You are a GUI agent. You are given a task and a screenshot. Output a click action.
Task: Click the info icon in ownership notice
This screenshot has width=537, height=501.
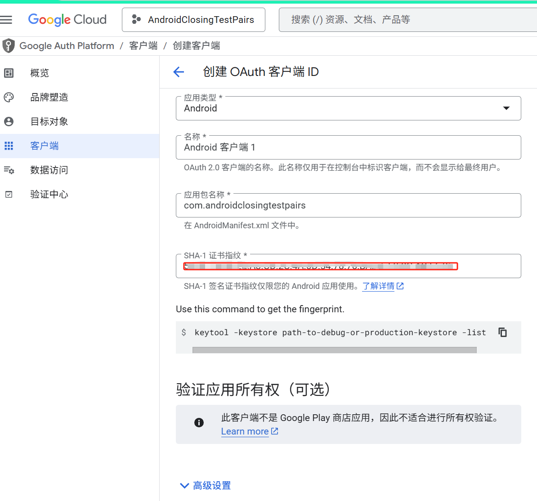[199, 423]
